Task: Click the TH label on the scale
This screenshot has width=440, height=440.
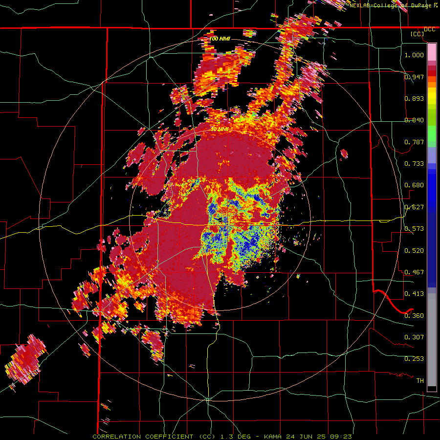Action: point(420,381)
